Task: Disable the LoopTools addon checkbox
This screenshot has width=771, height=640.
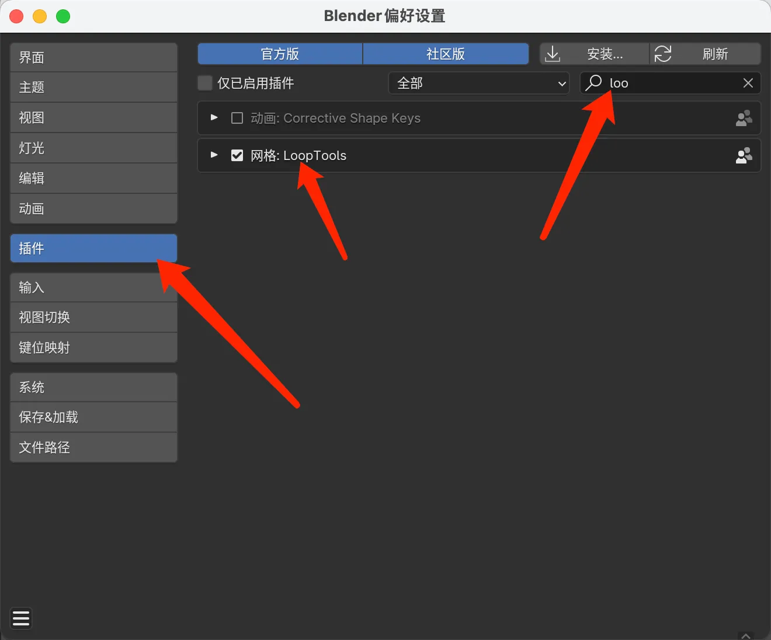Action: 237,155
